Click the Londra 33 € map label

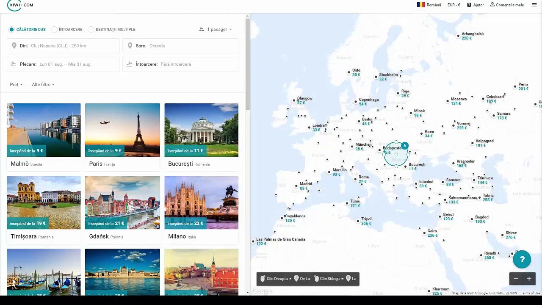(x=318, y=128)
